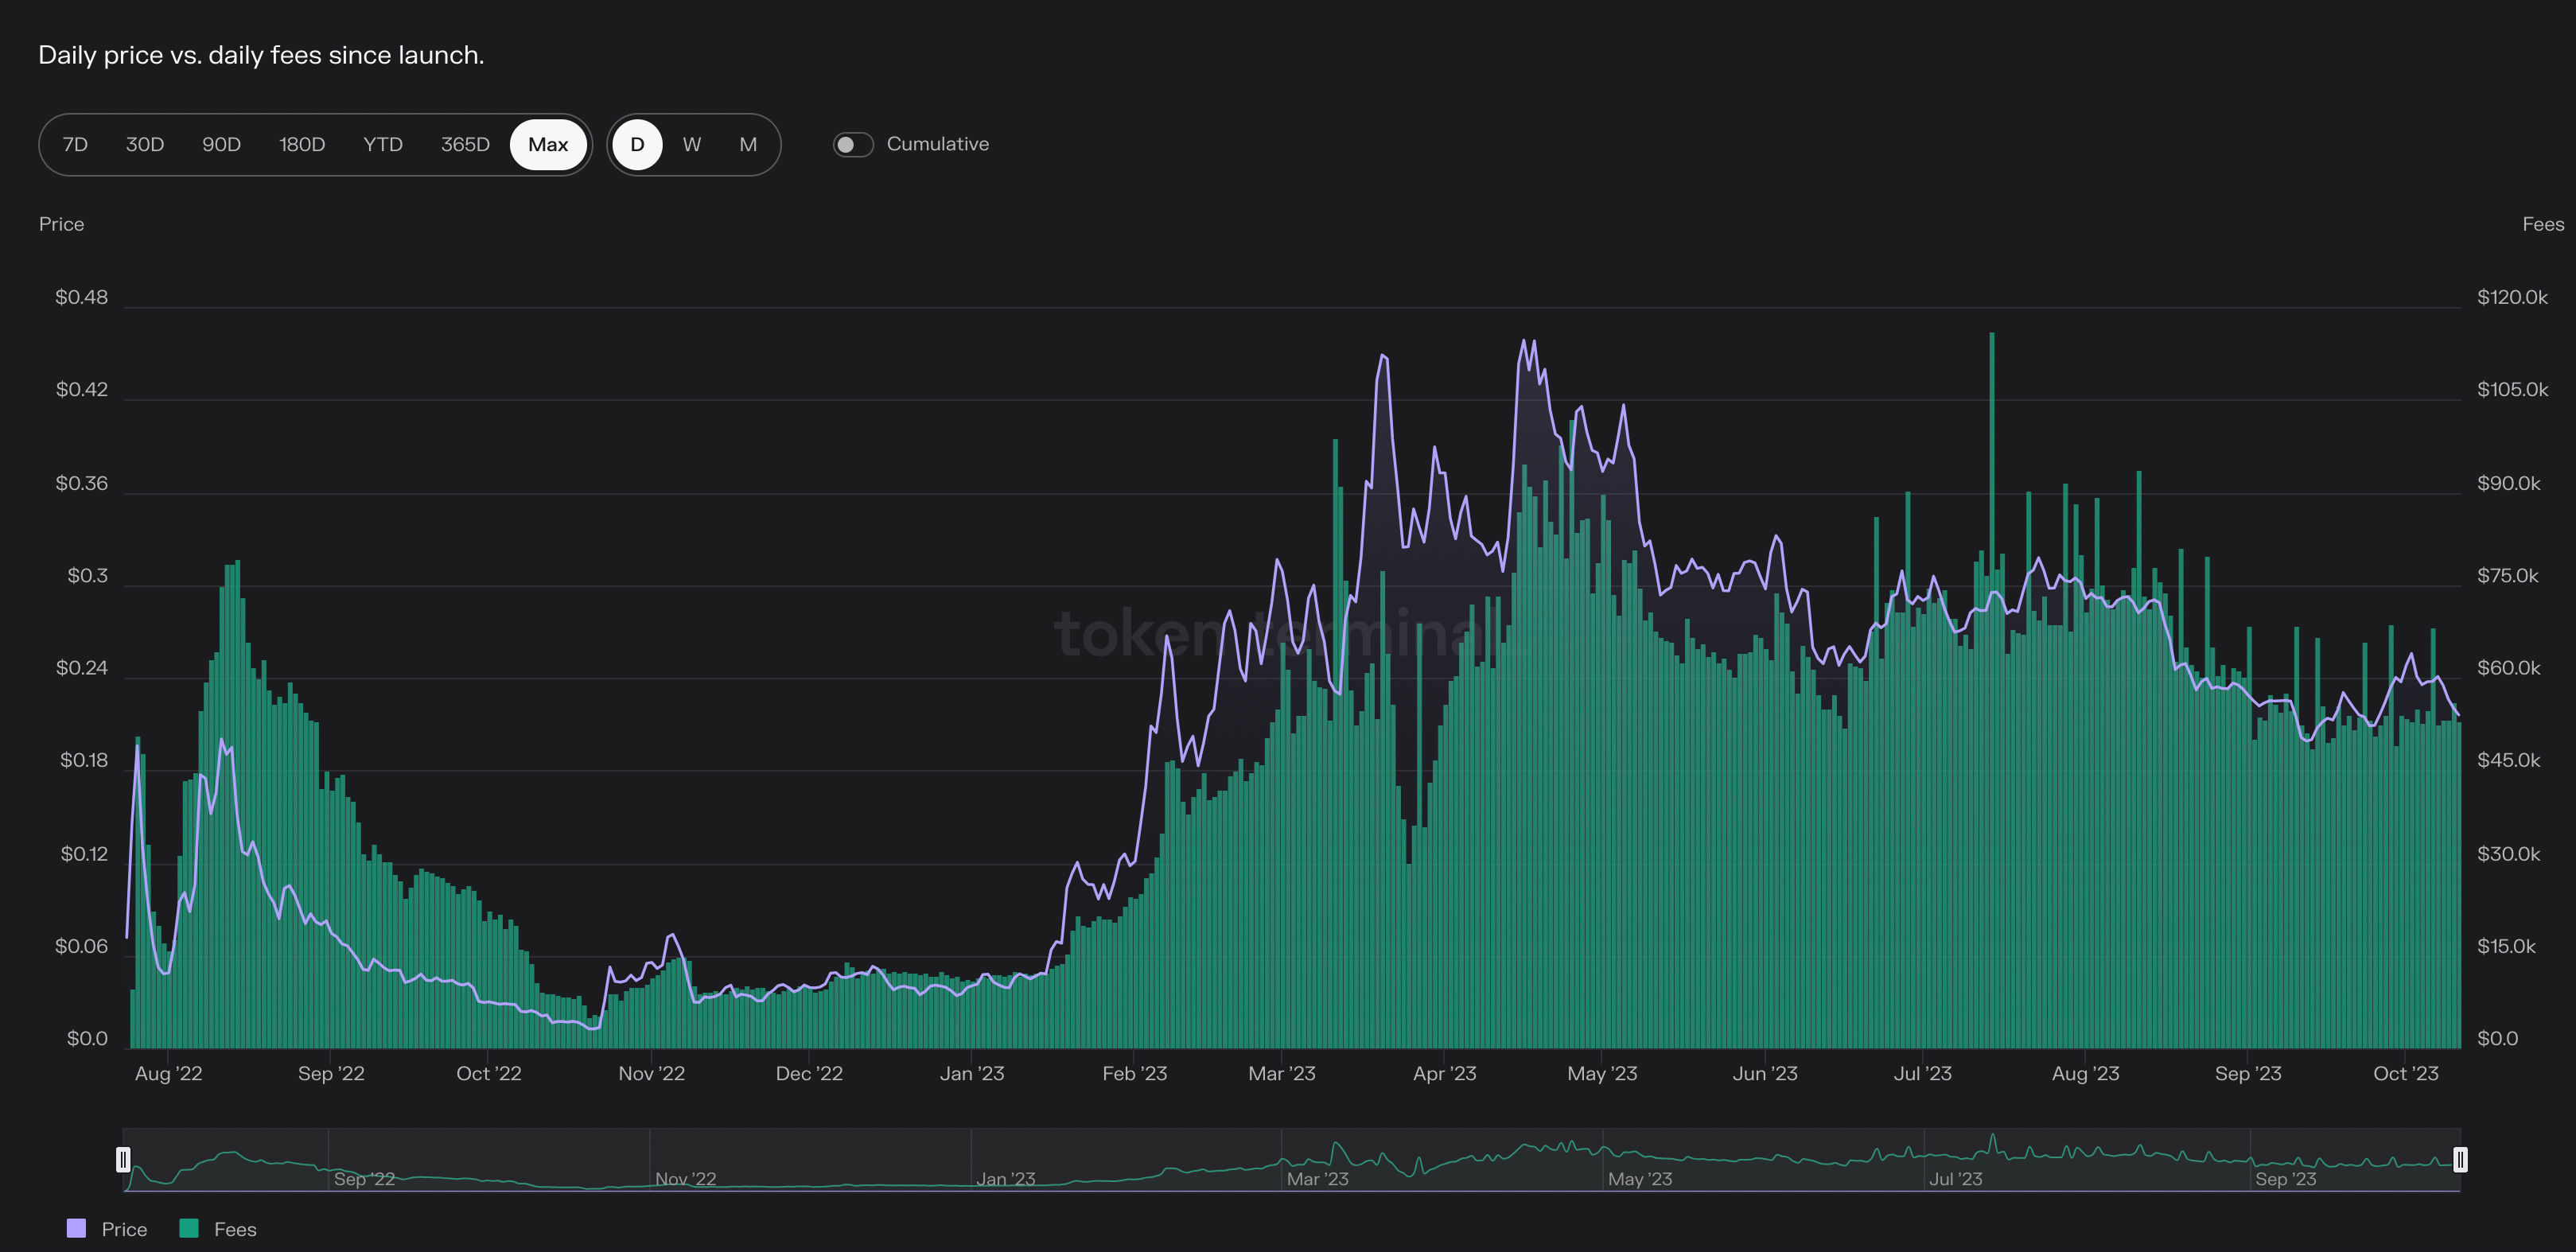Grab the right range slider handle
The width and height of the screenshot is (2576, 1252).
point(2460,1159)
